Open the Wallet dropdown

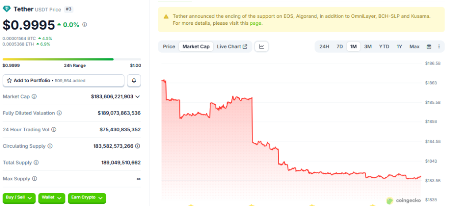(x=52, y=198)
